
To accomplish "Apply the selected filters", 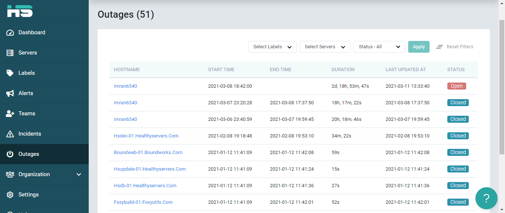I will coord(419,47).
